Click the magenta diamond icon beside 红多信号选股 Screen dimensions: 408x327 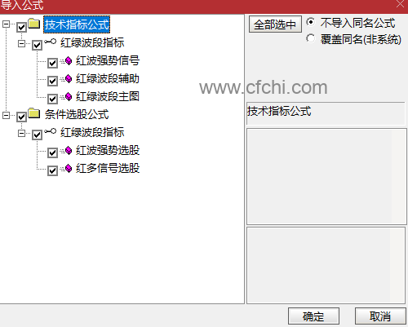click(69, 169)
